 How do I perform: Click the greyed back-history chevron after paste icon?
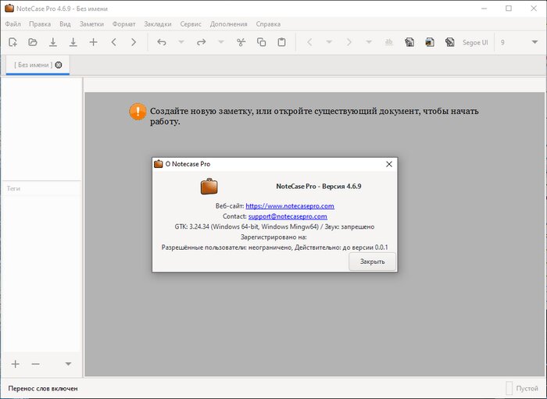(x=309, y=42)
